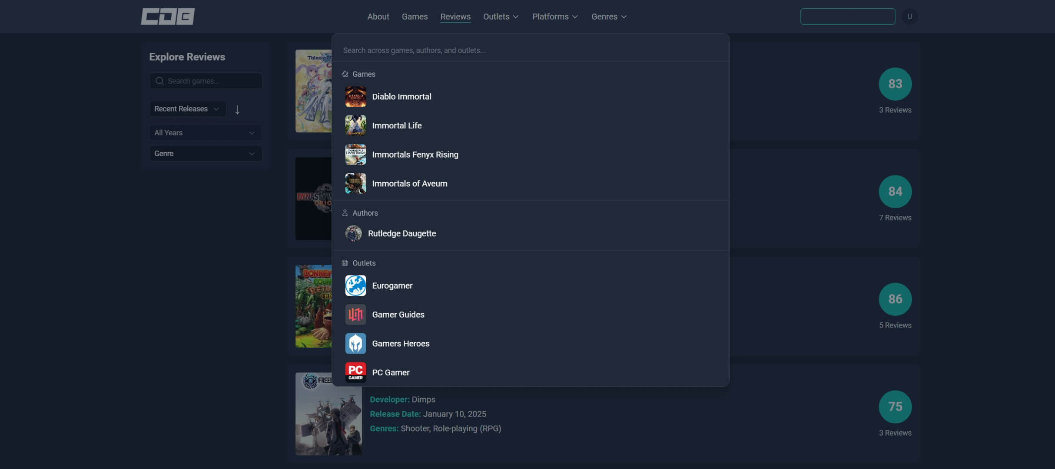Focus the global search across games field
Screen dimensions: 1055x469
pyautogui.click(x=530, y=50)
